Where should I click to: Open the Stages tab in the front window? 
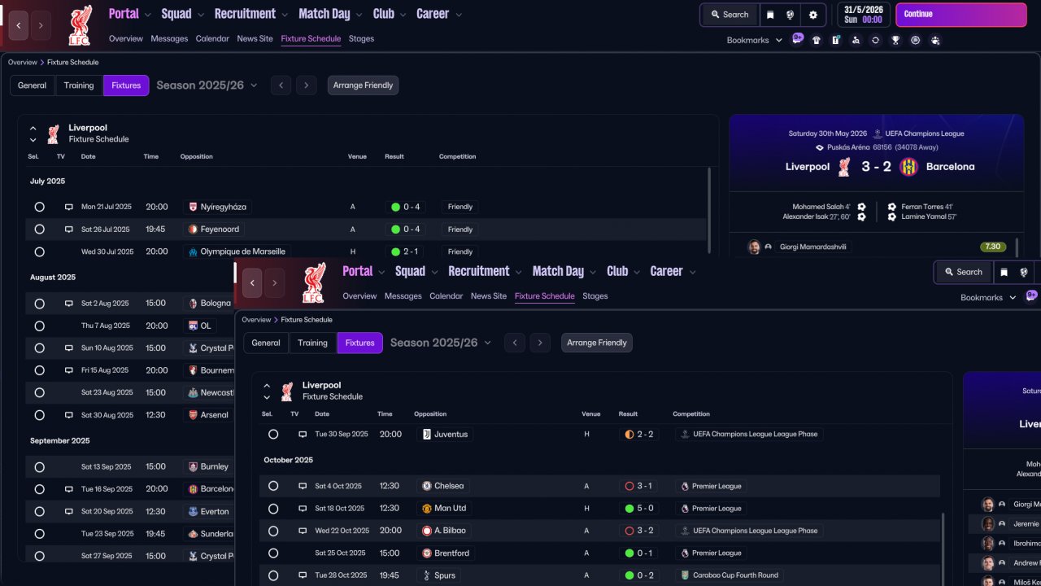(x=595, y=296)
